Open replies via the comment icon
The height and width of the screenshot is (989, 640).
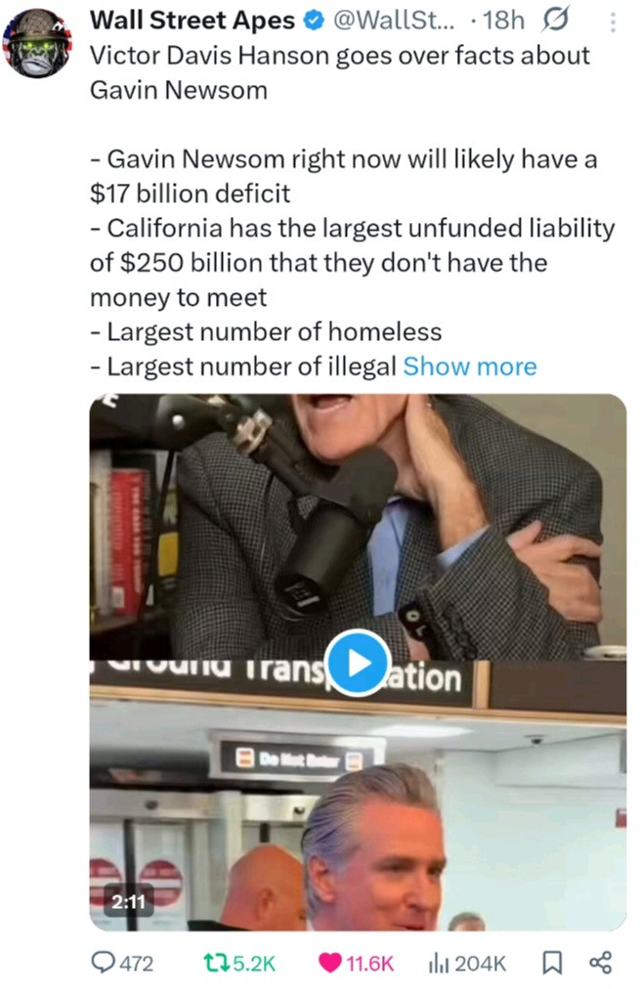click(x=101, y=963)
